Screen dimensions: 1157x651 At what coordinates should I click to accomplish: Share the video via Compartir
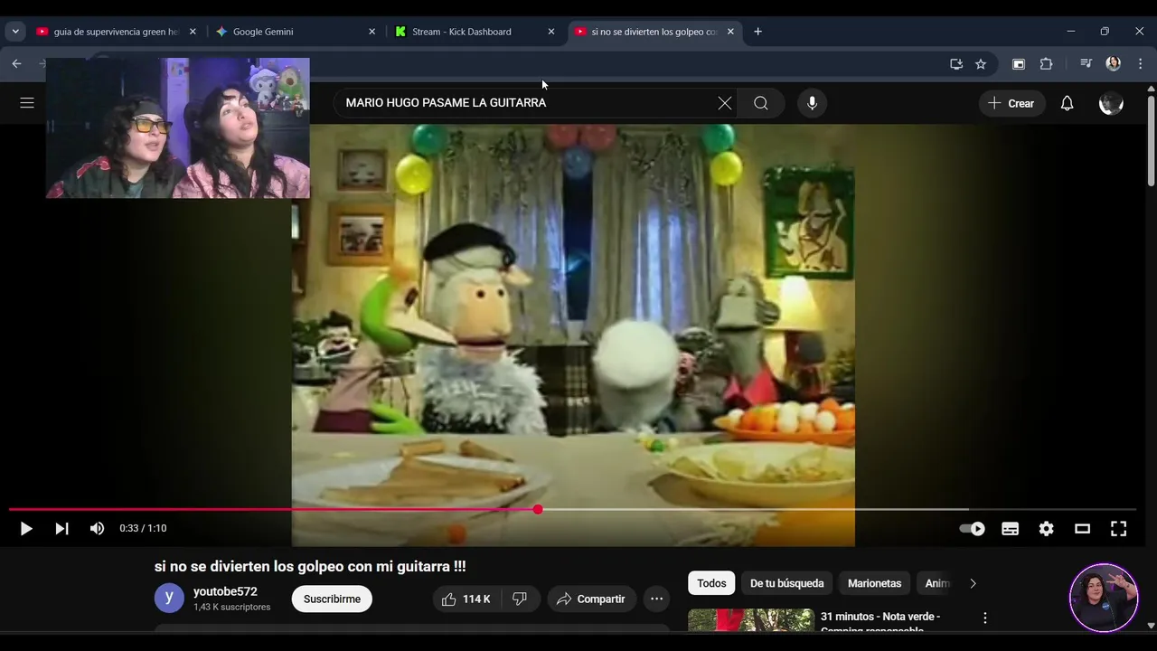[591, 599]
